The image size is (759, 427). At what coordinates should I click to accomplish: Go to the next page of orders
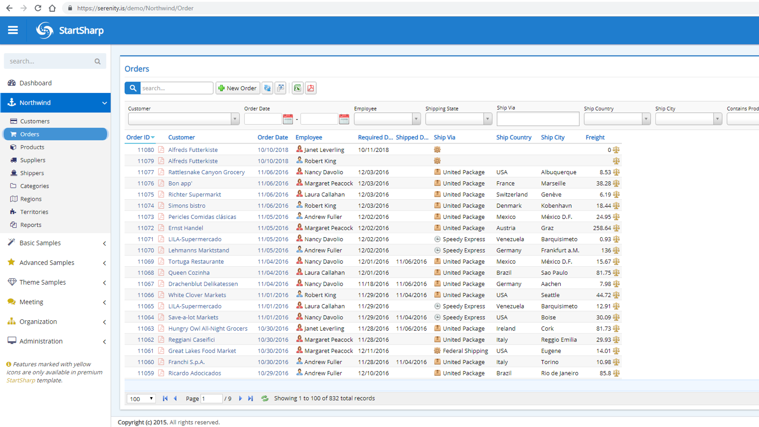tap(241, 399)
